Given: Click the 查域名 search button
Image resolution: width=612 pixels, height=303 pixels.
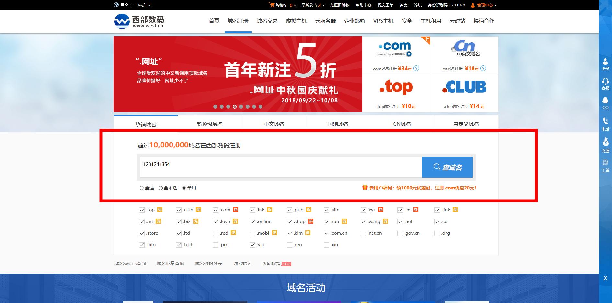Looking at the screenshot, I should pos(447,167).
